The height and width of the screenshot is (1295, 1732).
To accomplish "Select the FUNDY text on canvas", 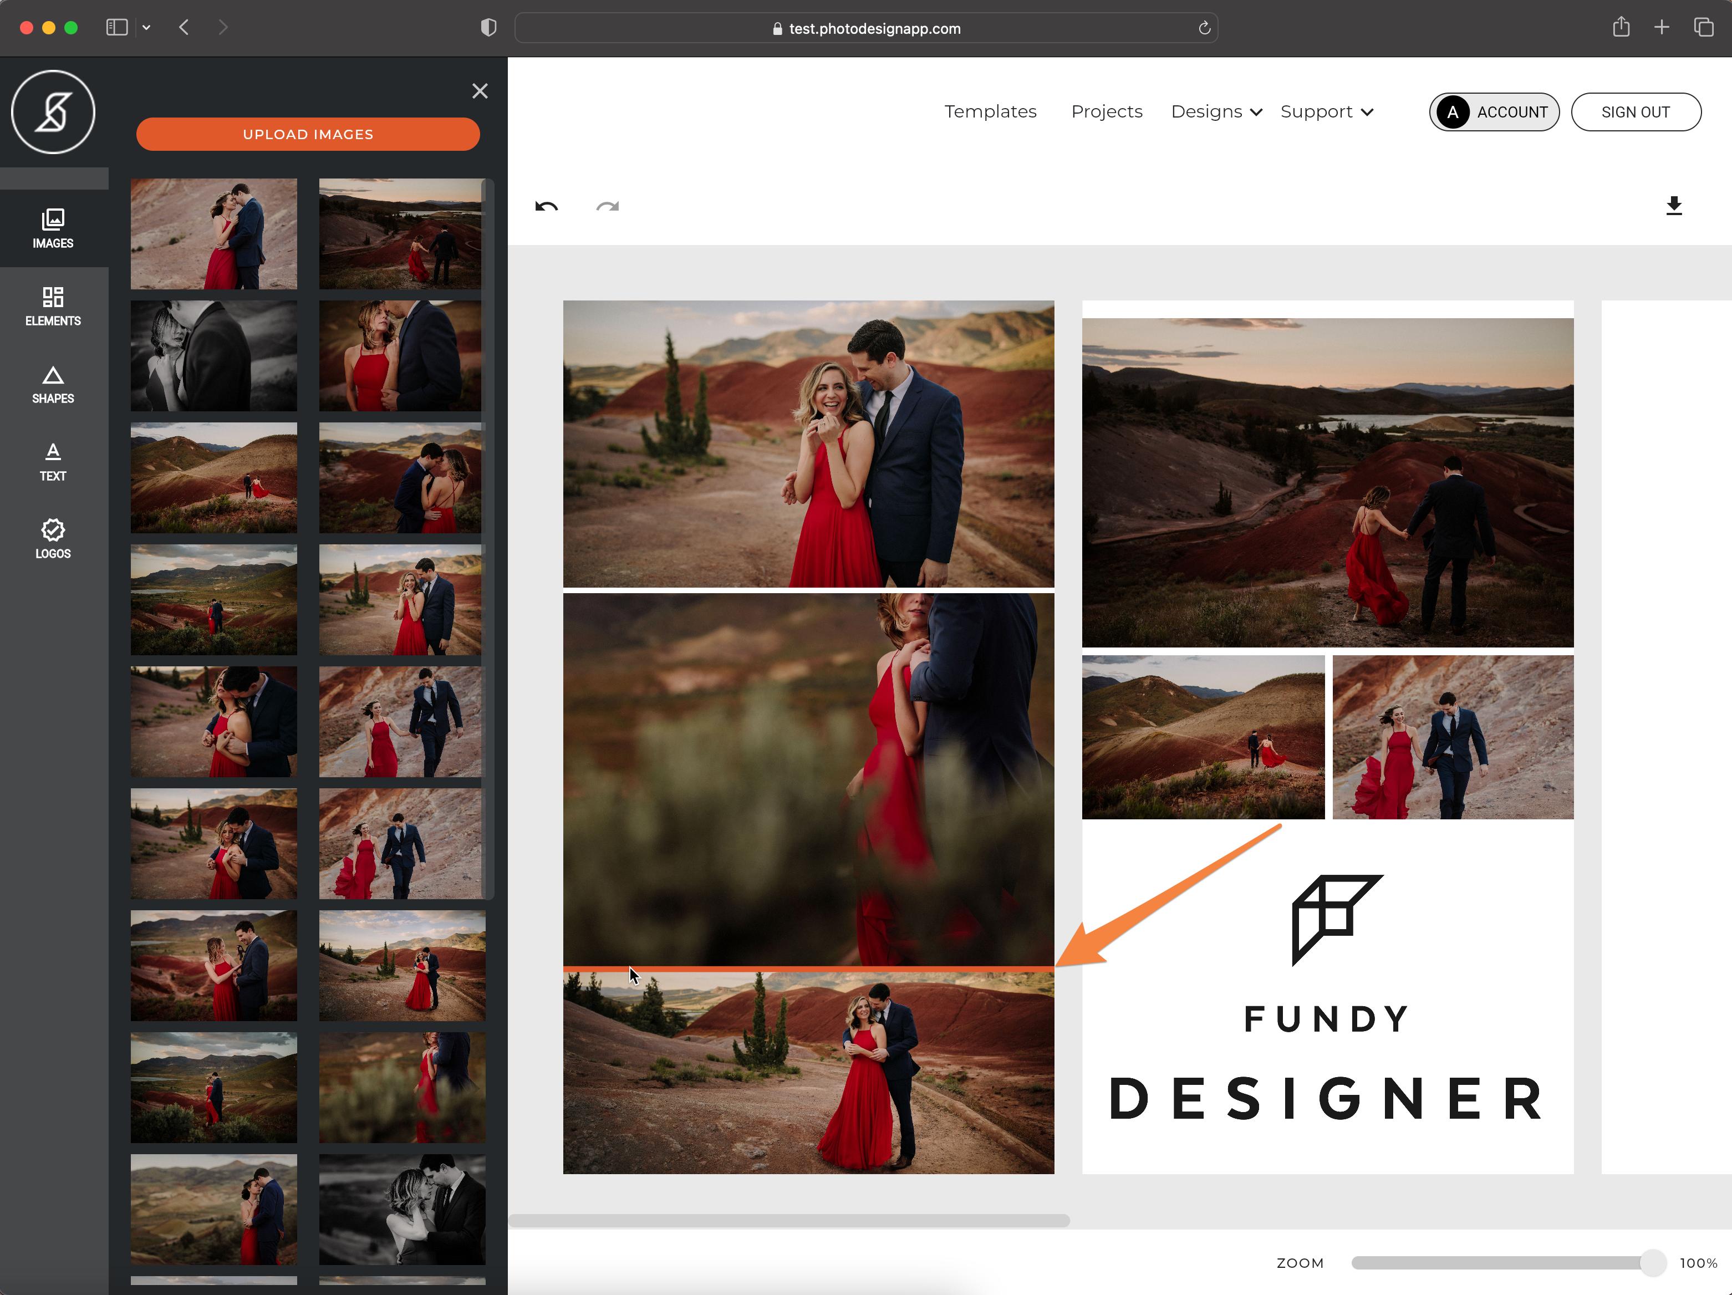I will [x=1327, y=1018].
